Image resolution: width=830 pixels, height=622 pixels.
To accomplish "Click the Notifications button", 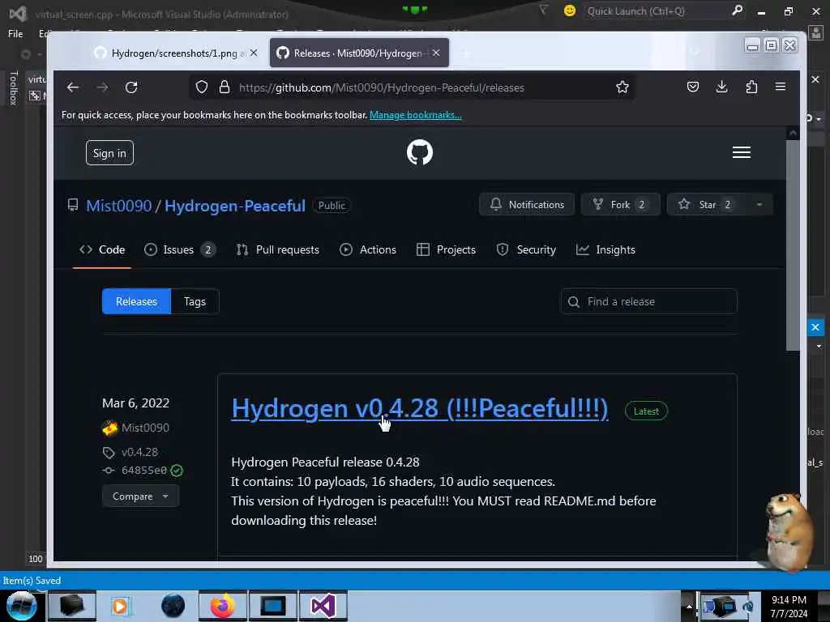I will (x=527, y=205).
